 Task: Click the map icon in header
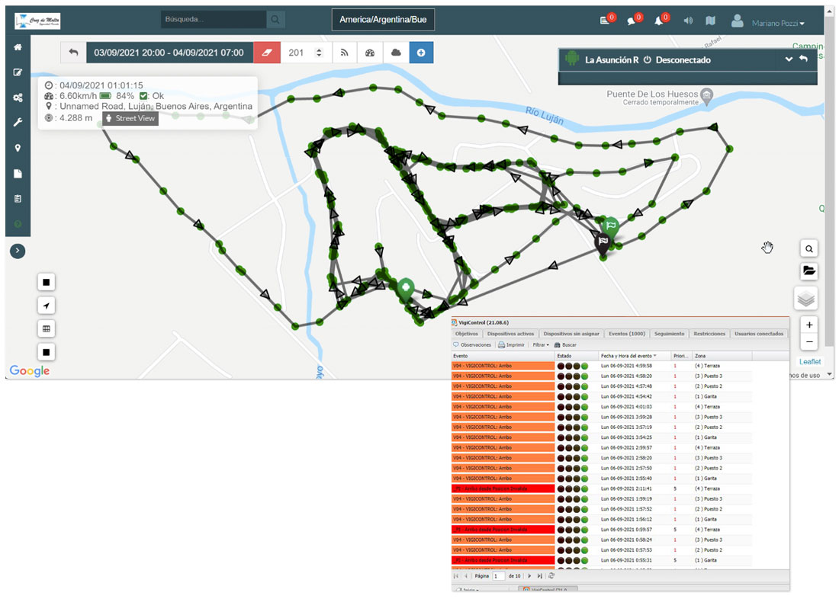point(711,21)
